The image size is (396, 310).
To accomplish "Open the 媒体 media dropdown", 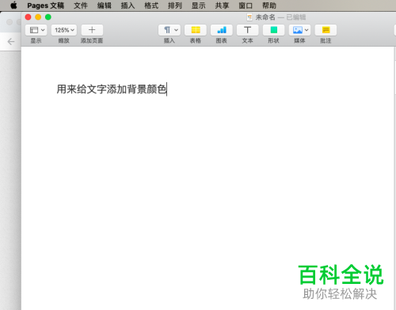I will pos(299,30).
